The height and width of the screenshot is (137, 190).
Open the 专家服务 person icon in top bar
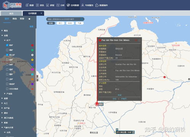pyautogui.click(x=83, y=5)
